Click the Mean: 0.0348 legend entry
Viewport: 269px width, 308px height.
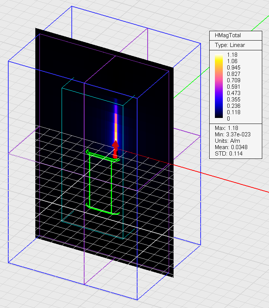[x=231, y=147]
